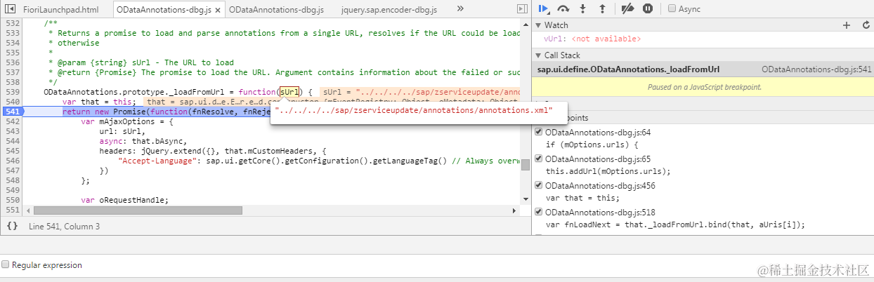The height and width of the screenshot is (282, 874).
Task: Toggle the debugger sidebar panel icon
Action: (x=521, y=9)
